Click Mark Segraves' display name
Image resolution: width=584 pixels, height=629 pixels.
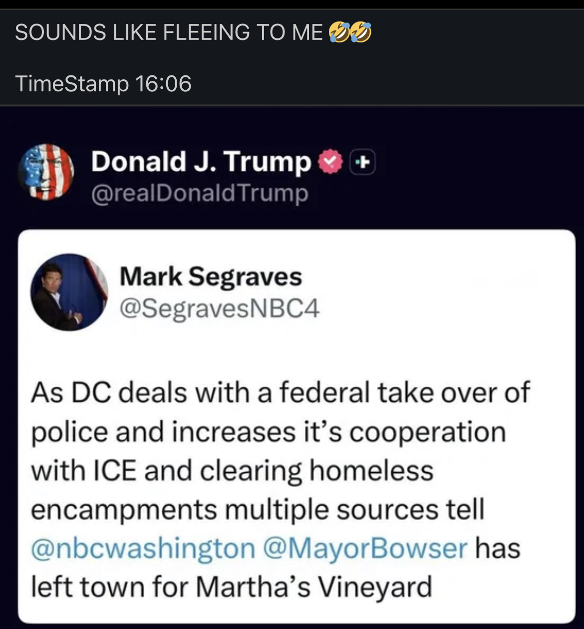pos(211,275)
